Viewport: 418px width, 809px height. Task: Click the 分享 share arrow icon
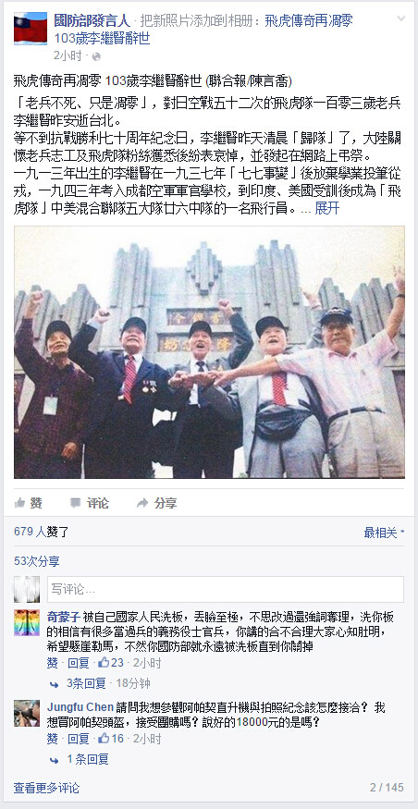point(143,503)
